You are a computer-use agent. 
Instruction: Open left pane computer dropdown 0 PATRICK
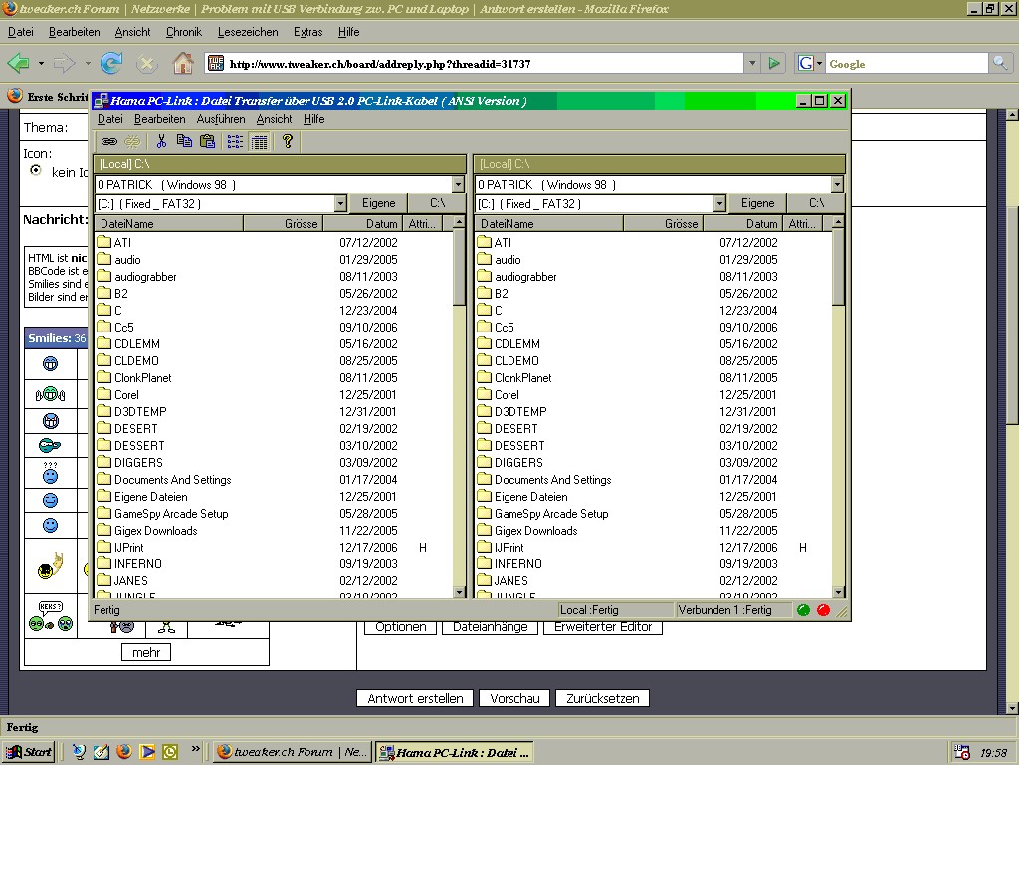click(458, 184)
